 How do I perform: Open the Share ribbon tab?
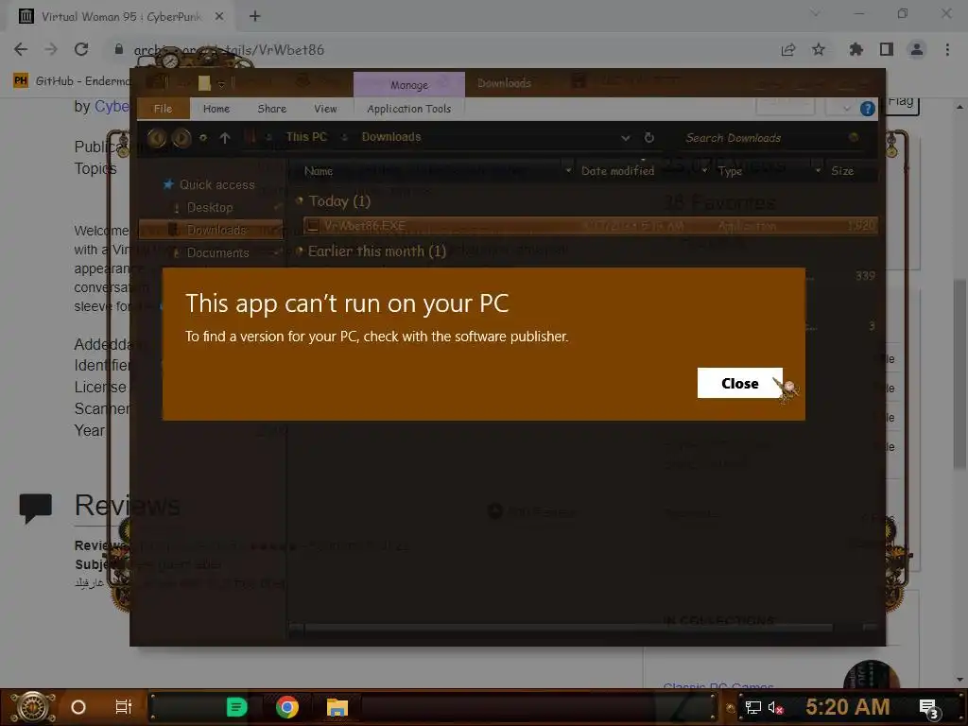click(271, 109)
